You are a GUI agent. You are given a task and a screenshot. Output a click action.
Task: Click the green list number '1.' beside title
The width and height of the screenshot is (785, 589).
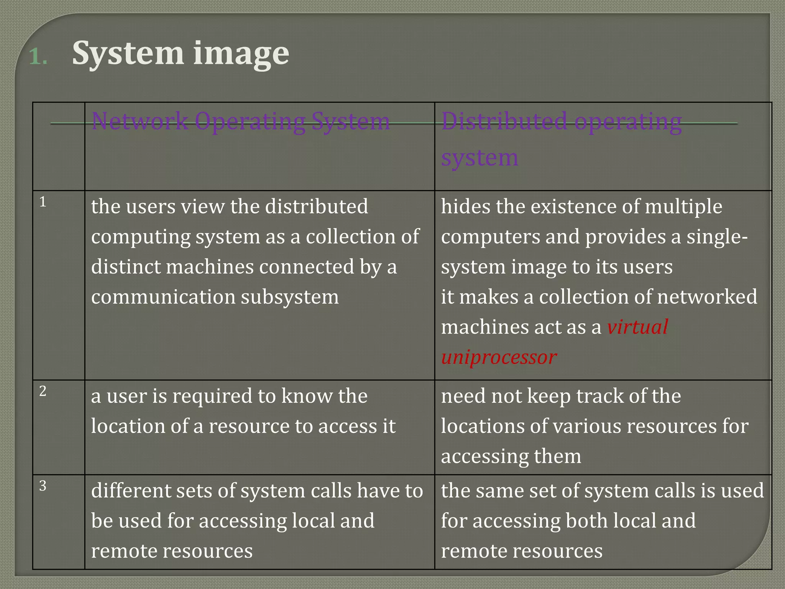pyautogui.click(x=38, y=57)
